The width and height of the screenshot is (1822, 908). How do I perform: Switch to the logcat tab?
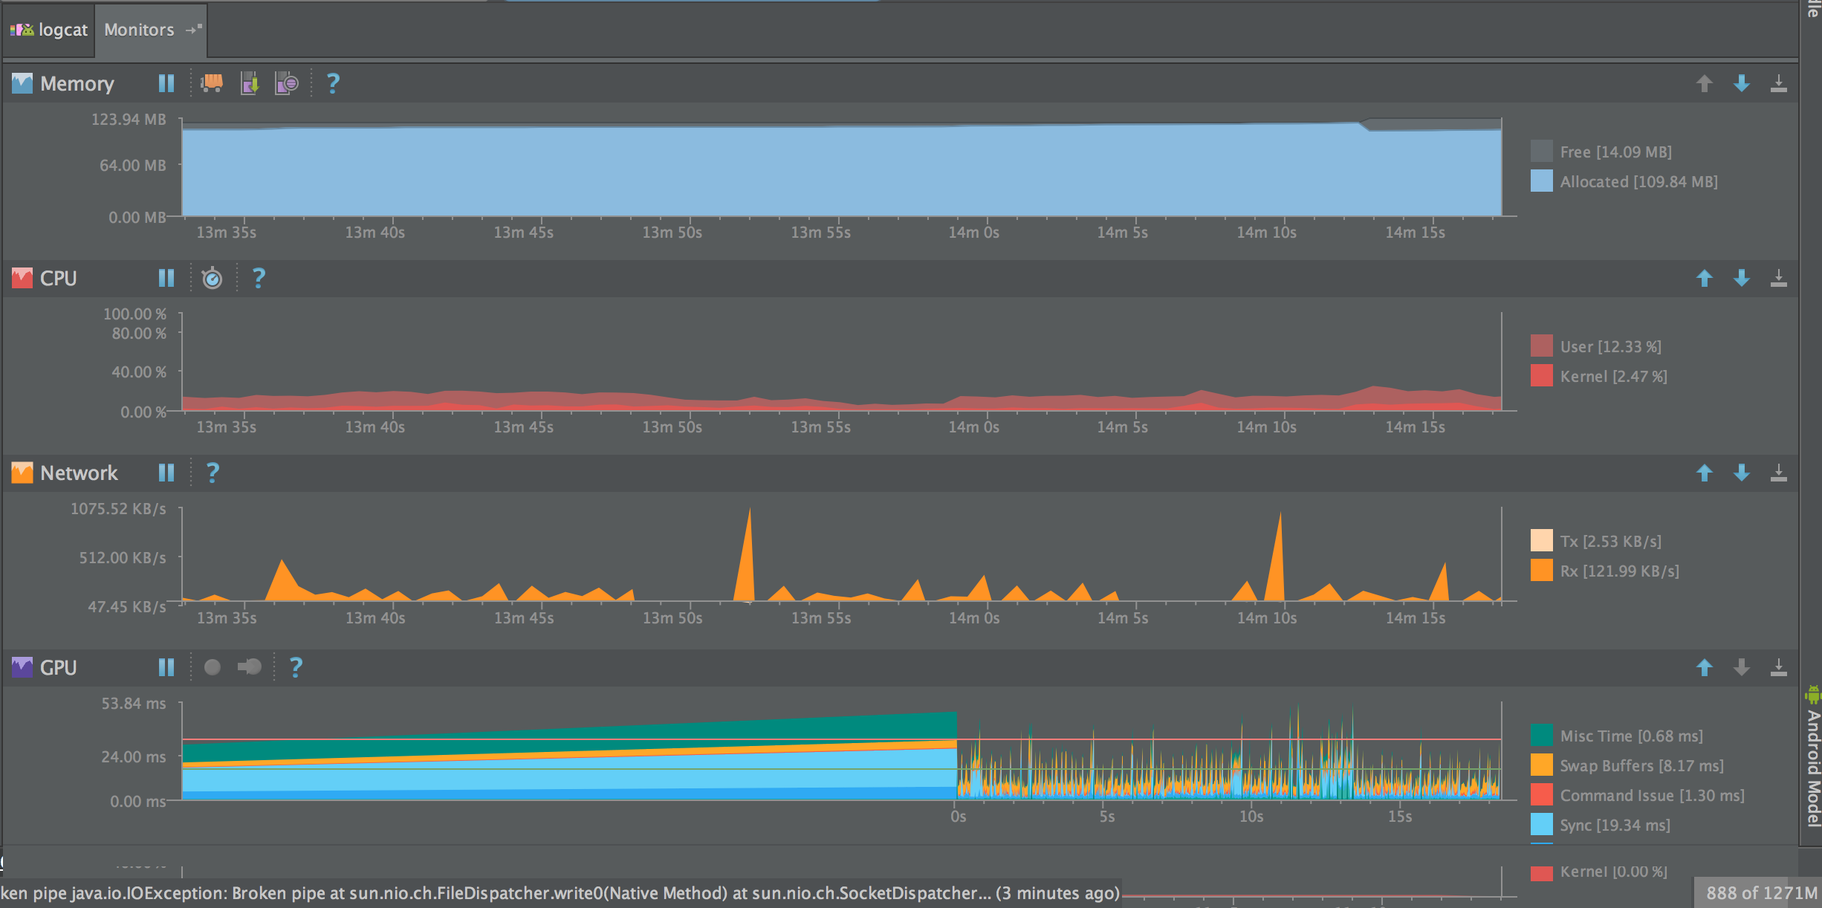coord(62,30)
